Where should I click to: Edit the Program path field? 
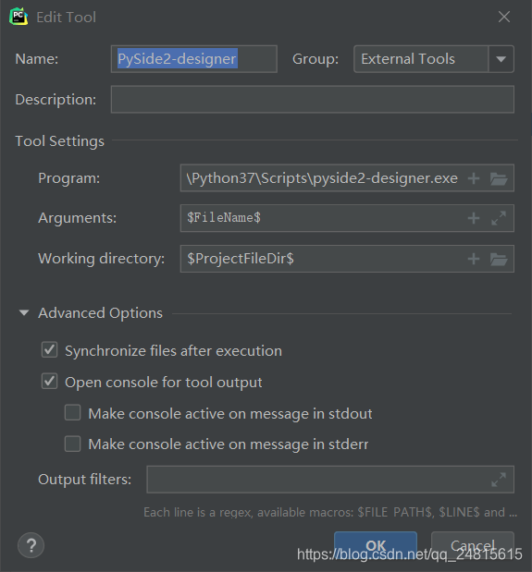(x=347, y=178)
